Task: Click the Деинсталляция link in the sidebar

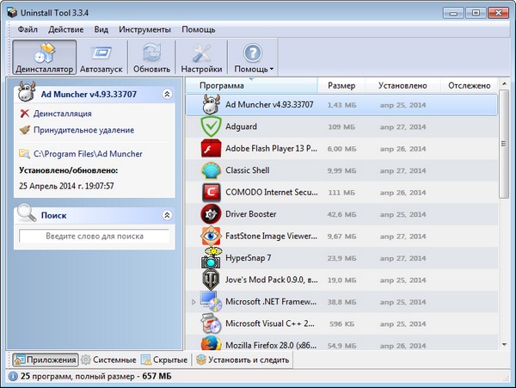Action: (x=62, y=113)
